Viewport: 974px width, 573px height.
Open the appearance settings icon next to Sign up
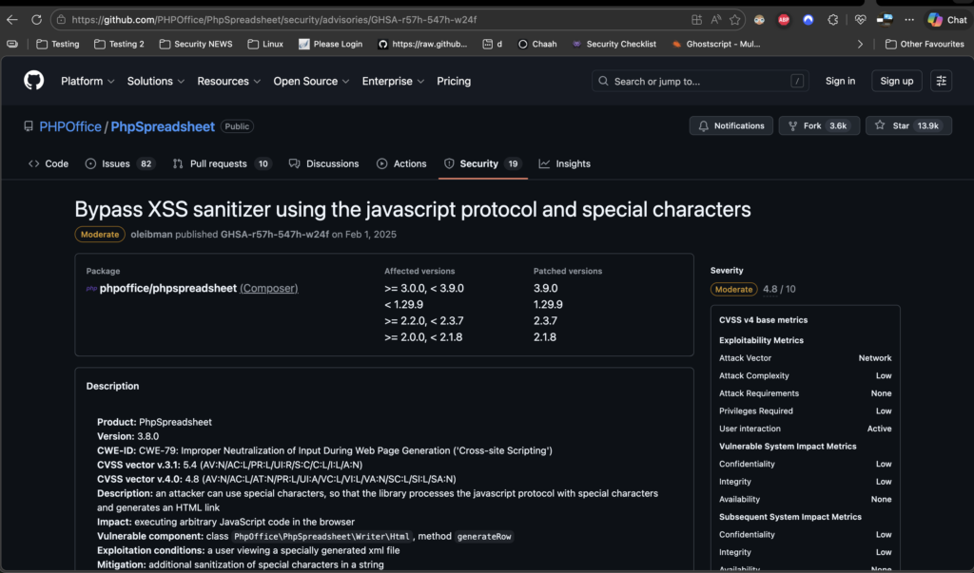click(941, 81)
